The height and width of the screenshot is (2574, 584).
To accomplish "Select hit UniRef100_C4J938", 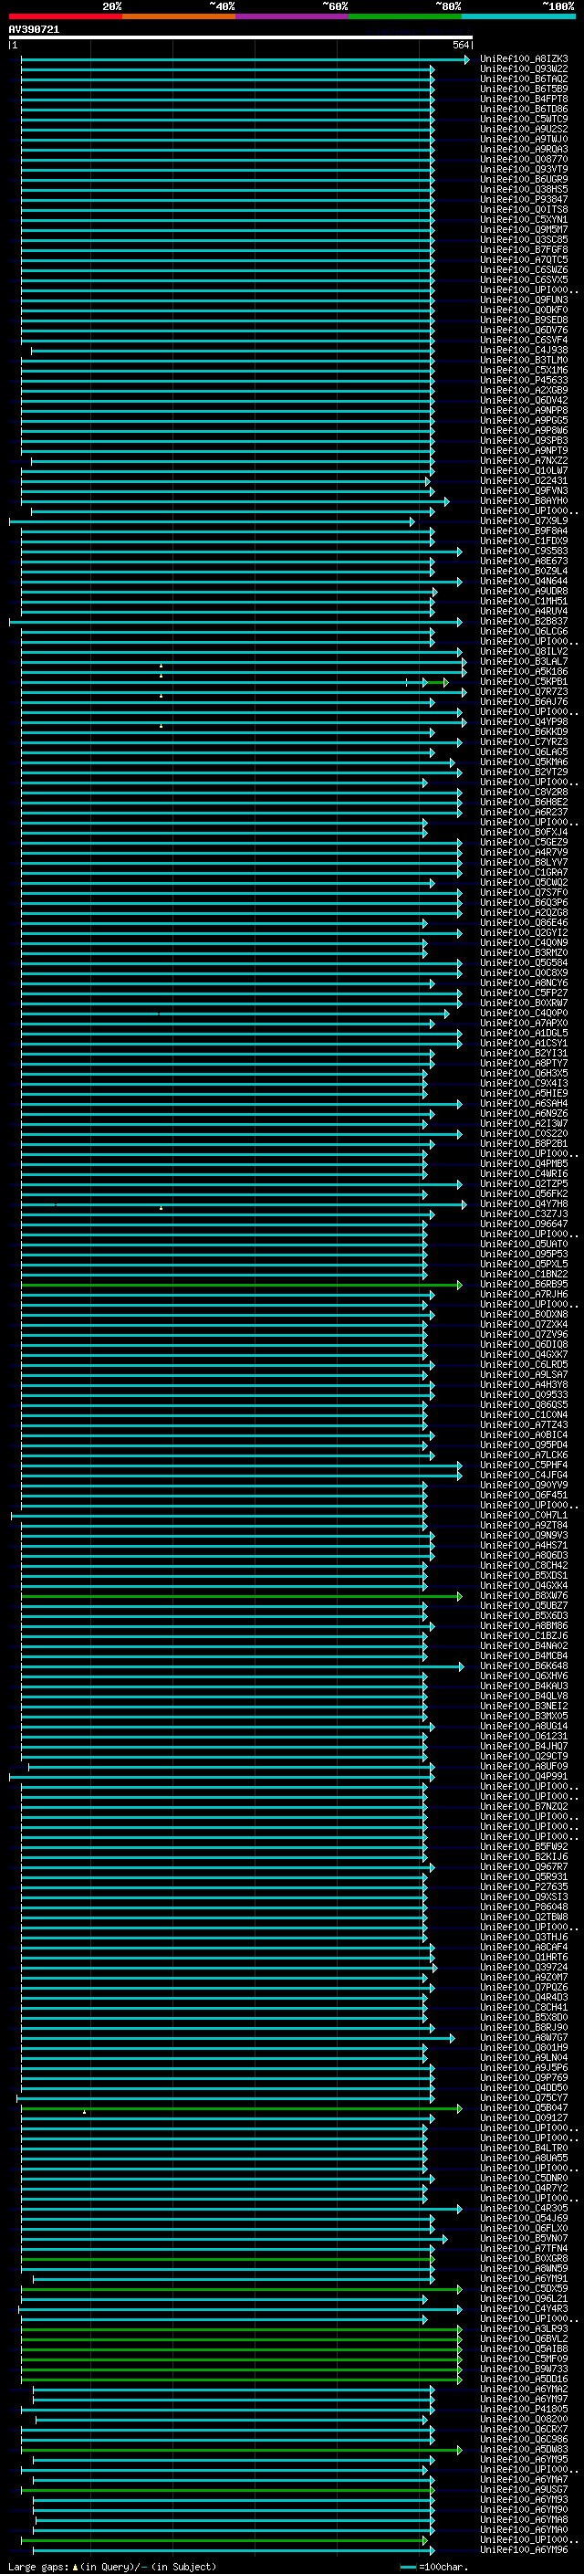I will [524, 351].
